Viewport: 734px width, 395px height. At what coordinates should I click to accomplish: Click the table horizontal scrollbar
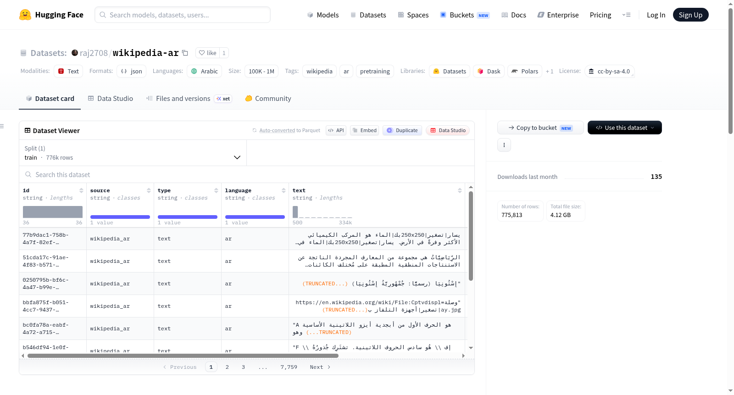click(183, 356)
